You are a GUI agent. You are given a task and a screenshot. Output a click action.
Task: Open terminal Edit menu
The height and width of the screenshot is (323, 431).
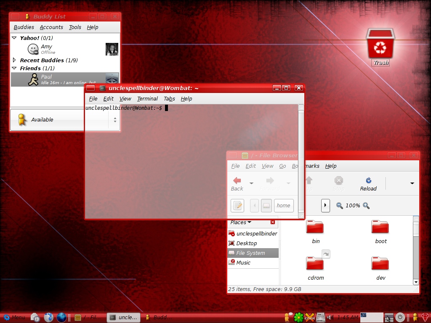[x=108, y=98]
